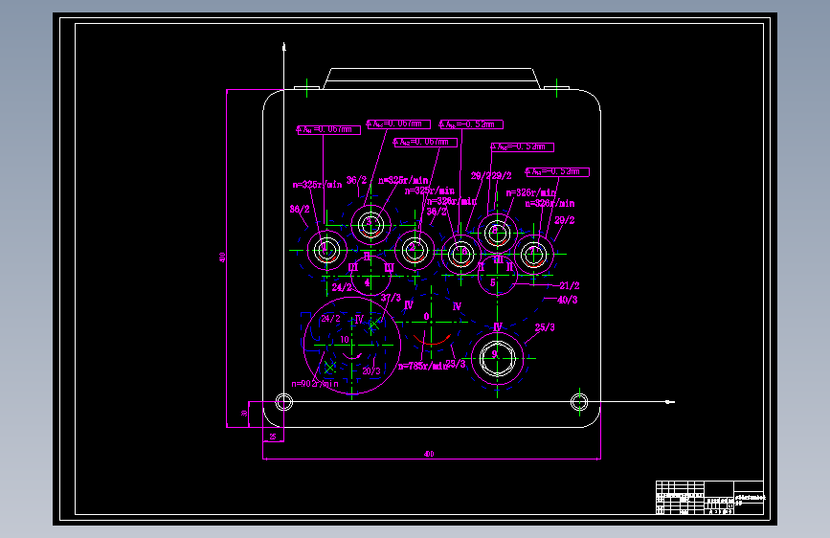Viewport: 830px width, 538px height.
Task: Select shaft 8 spindle circle
Action: (497, 233)
